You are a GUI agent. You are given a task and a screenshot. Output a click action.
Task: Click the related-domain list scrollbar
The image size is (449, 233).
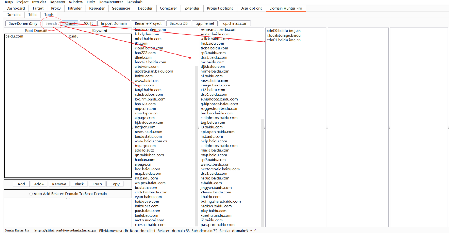click(x=196, y=145)
